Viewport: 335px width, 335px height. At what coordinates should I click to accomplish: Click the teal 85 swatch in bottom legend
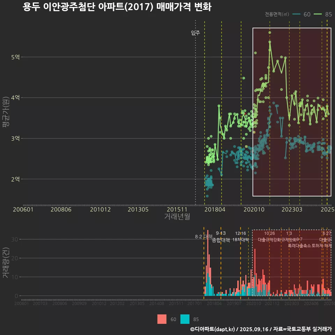coord(185,319)
